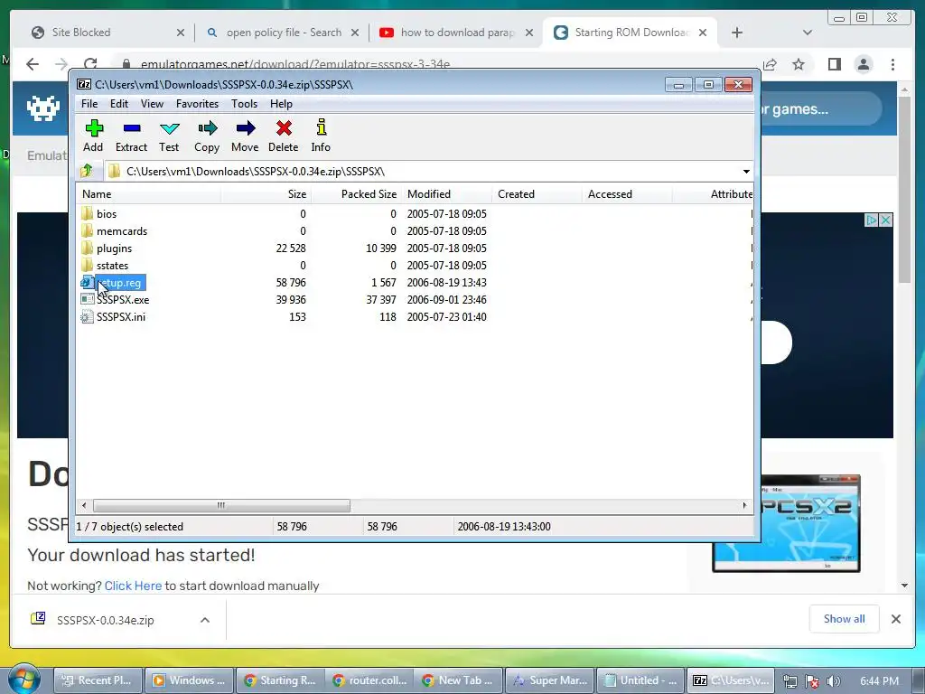The width and height of the screenshot is (925, 694).
Task: Click the Delete toolbar icon
Action: click(x=283, y=136)
